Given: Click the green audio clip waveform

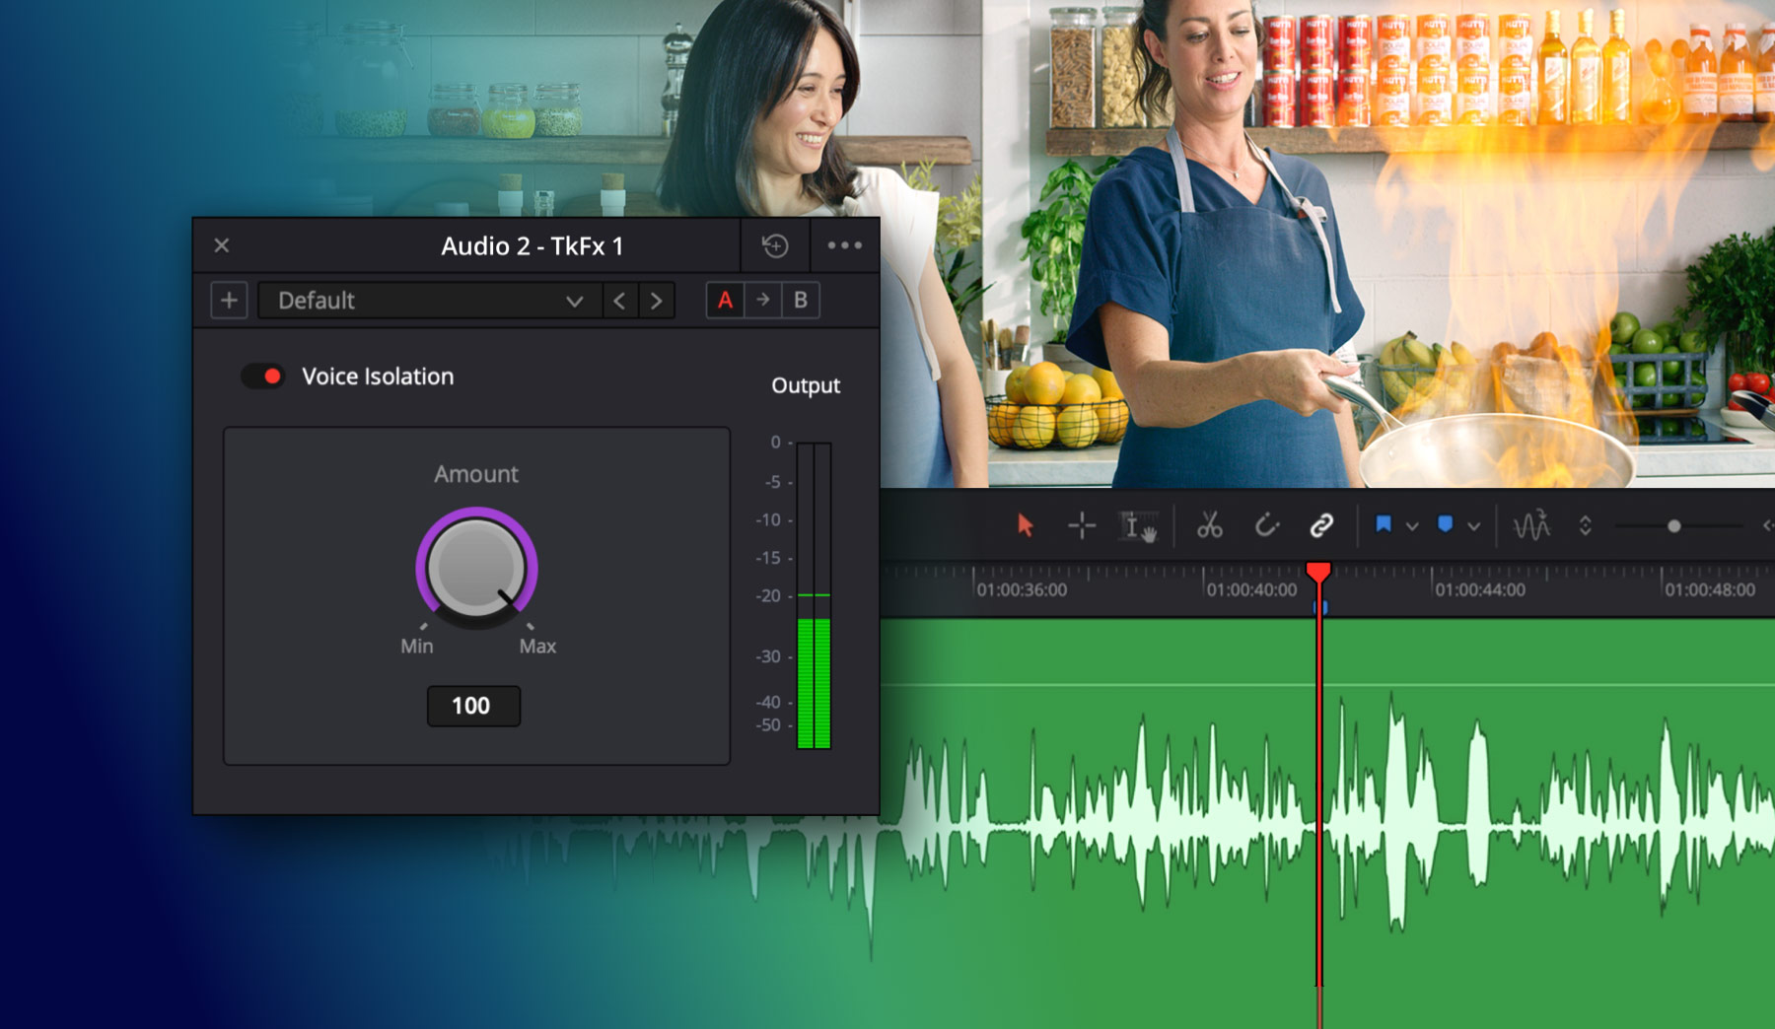Looking at the screenshot, I should click(x=1326, y=822).
